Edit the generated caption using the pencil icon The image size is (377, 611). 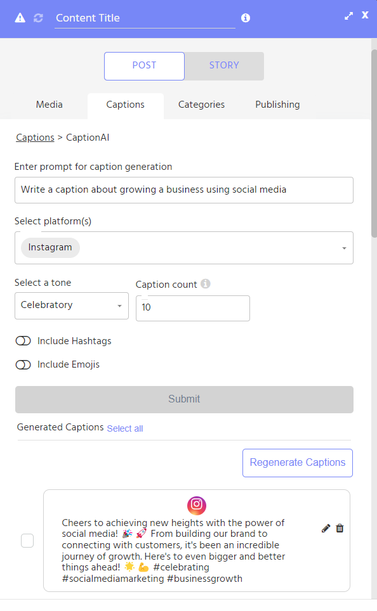point(326,528)
